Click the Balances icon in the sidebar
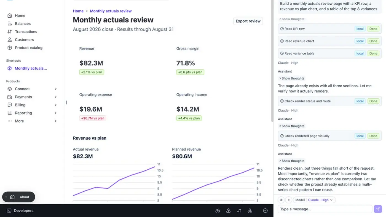Viewport: 386px width, 217px height. point(10,24)
